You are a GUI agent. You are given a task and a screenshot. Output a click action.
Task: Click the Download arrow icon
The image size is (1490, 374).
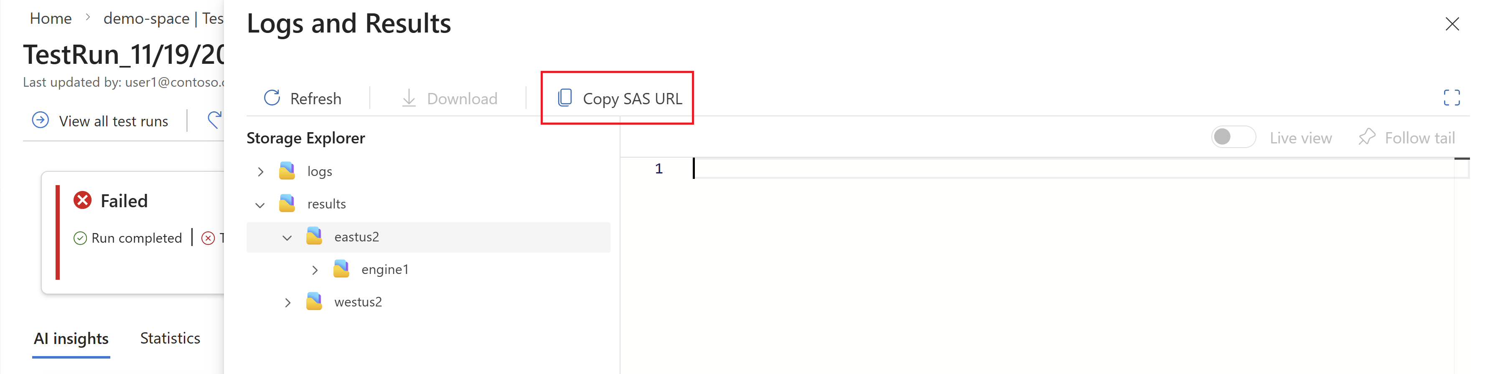[x=409, y=98]
